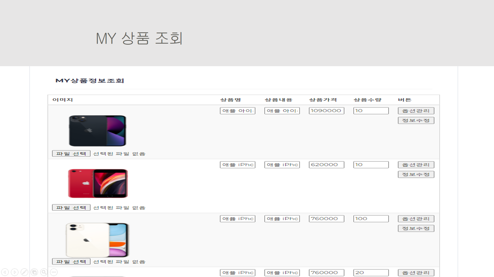Edit the quantity field in the 620000 row

tap(371, 165)
